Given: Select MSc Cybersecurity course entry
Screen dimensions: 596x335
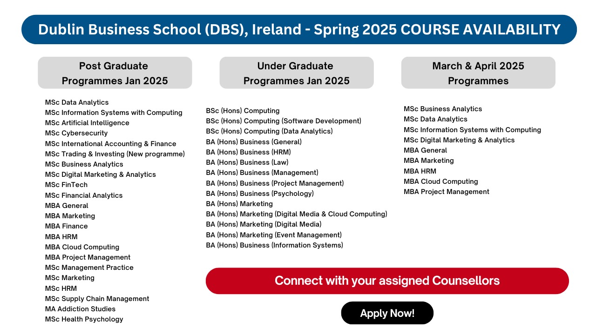Looking at the screenshot, I should [76, 133].
